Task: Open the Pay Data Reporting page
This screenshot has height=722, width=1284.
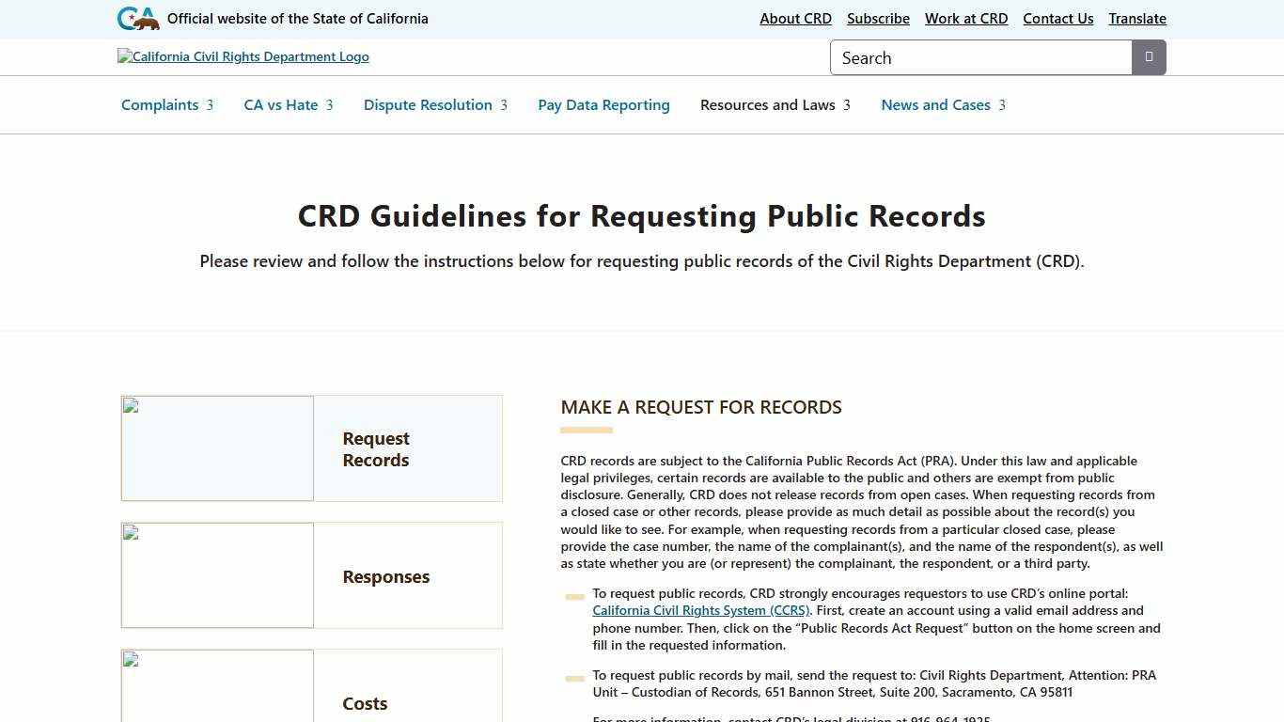Action: click(x=603, y=105)
